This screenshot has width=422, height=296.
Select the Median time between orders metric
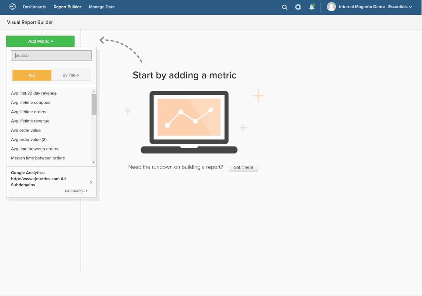(x=38, y=158)
